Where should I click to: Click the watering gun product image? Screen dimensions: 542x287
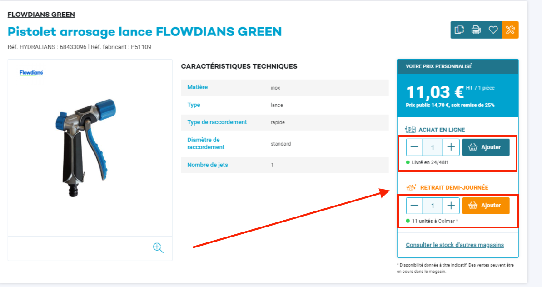85,148
